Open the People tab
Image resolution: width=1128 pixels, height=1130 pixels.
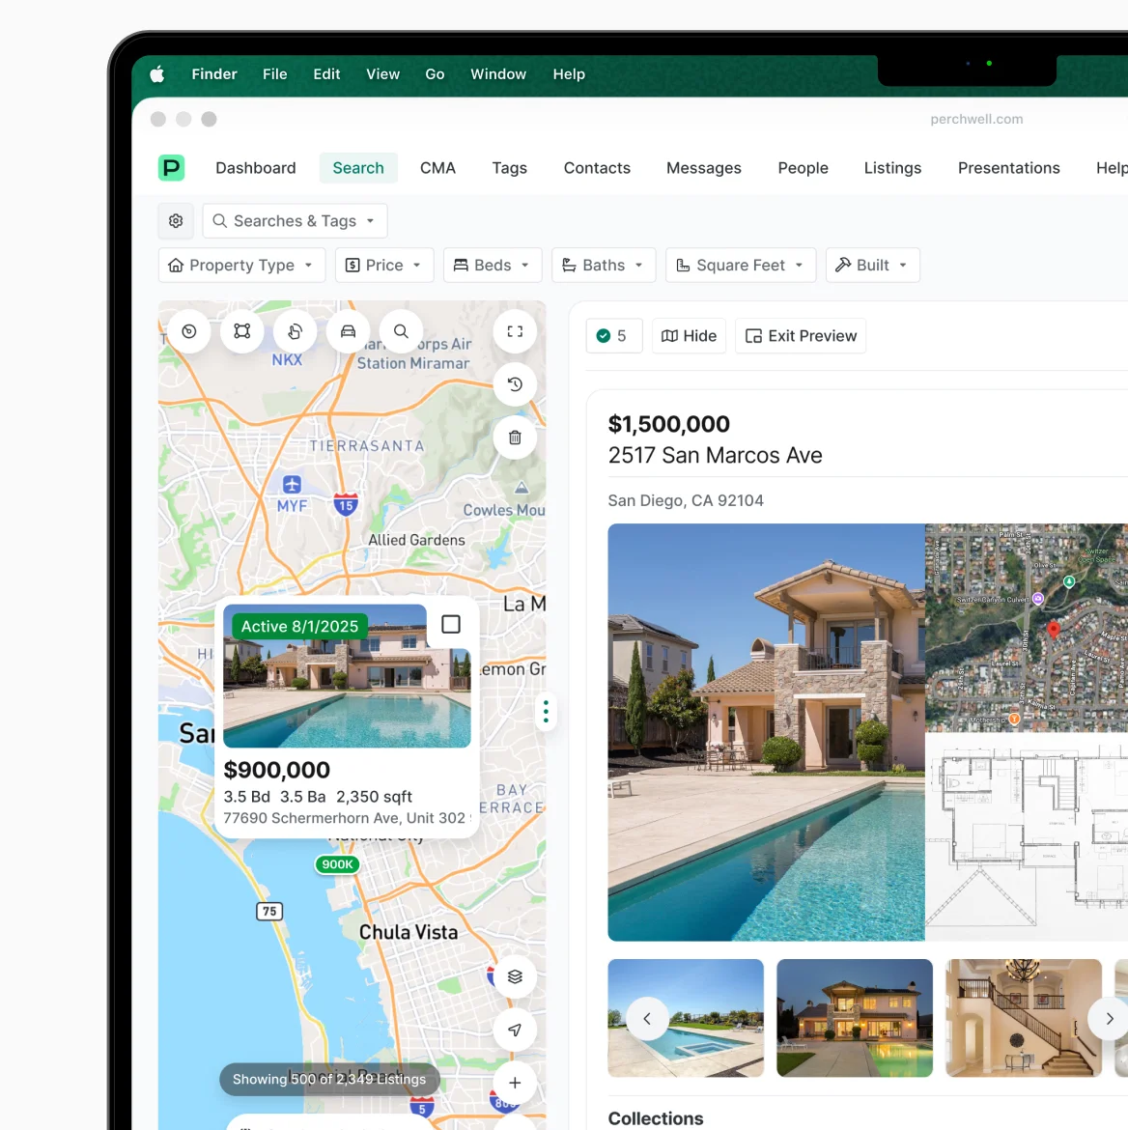[803, 168]
